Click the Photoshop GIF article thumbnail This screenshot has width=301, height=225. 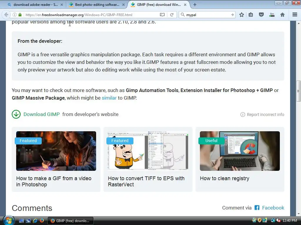click(x=56, y=151)
